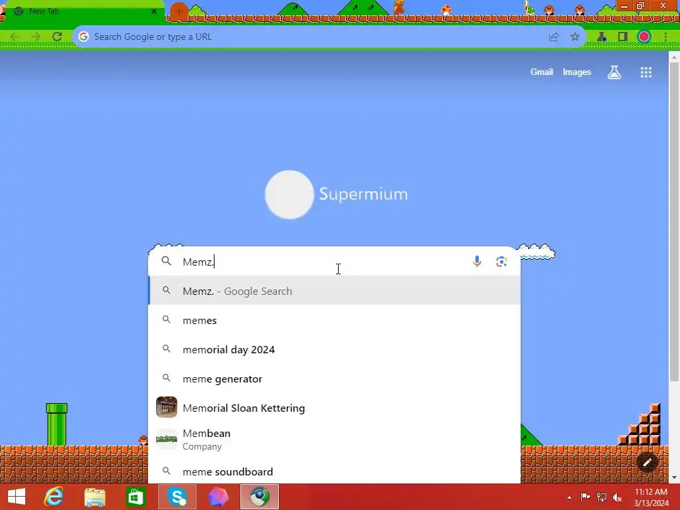This screenshot has height=510, width=680.
Task: Click the Memorial Sloan Kettering thumbnail
Action: click(167, 407)
